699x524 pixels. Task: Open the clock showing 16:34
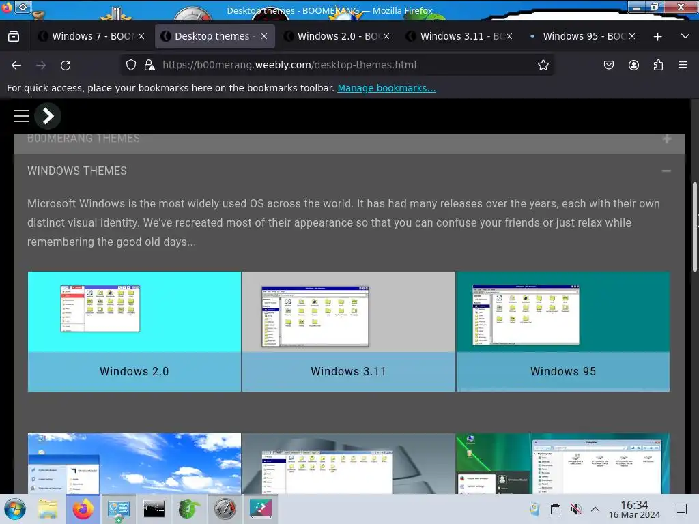pos(634,509)
